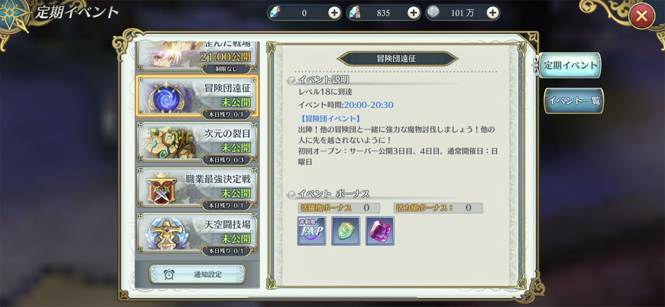
Task: Switch to the イベント一覧 tab
Action: tap(574, 101)
